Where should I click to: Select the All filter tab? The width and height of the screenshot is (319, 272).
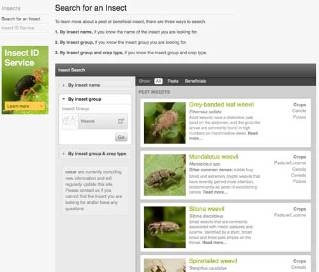pos(158,81)
